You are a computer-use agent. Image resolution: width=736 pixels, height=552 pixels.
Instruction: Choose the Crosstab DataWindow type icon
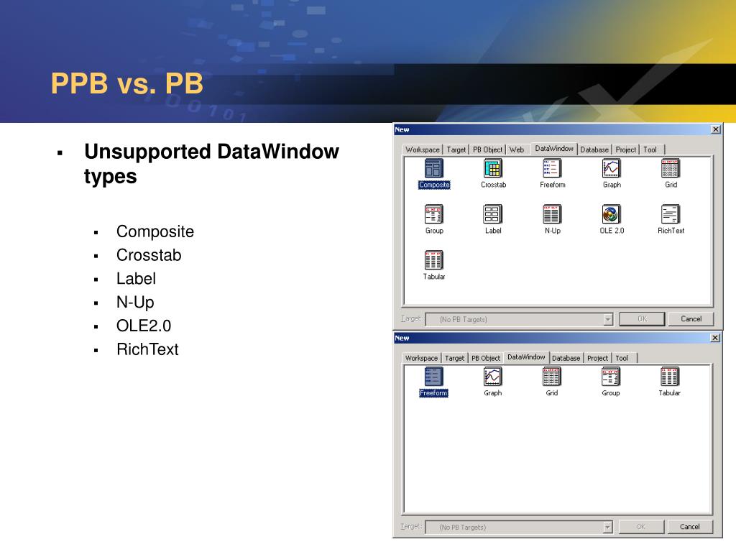[x=493, y=169]
